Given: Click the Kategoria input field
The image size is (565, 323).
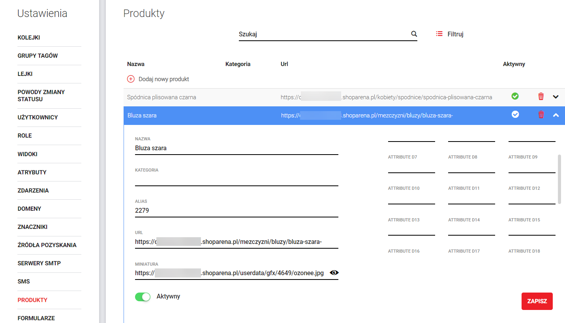Looking at the screenshot, I should [x=236, y=180].
